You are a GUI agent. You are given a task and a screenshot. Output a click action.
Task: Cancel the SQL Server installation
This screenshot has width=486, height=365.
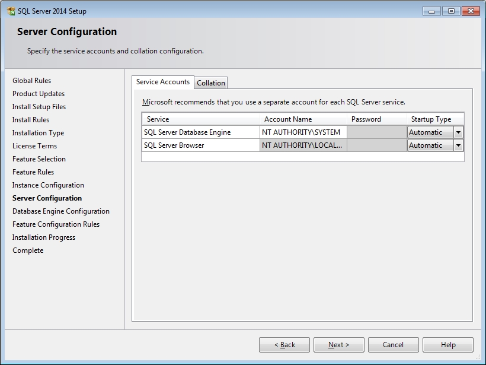(393, 344)
